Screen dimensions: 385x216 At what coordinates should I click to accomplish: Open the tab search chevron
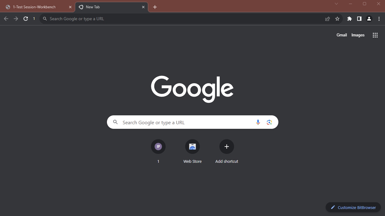pyautogui.click(x=336, y=4)
